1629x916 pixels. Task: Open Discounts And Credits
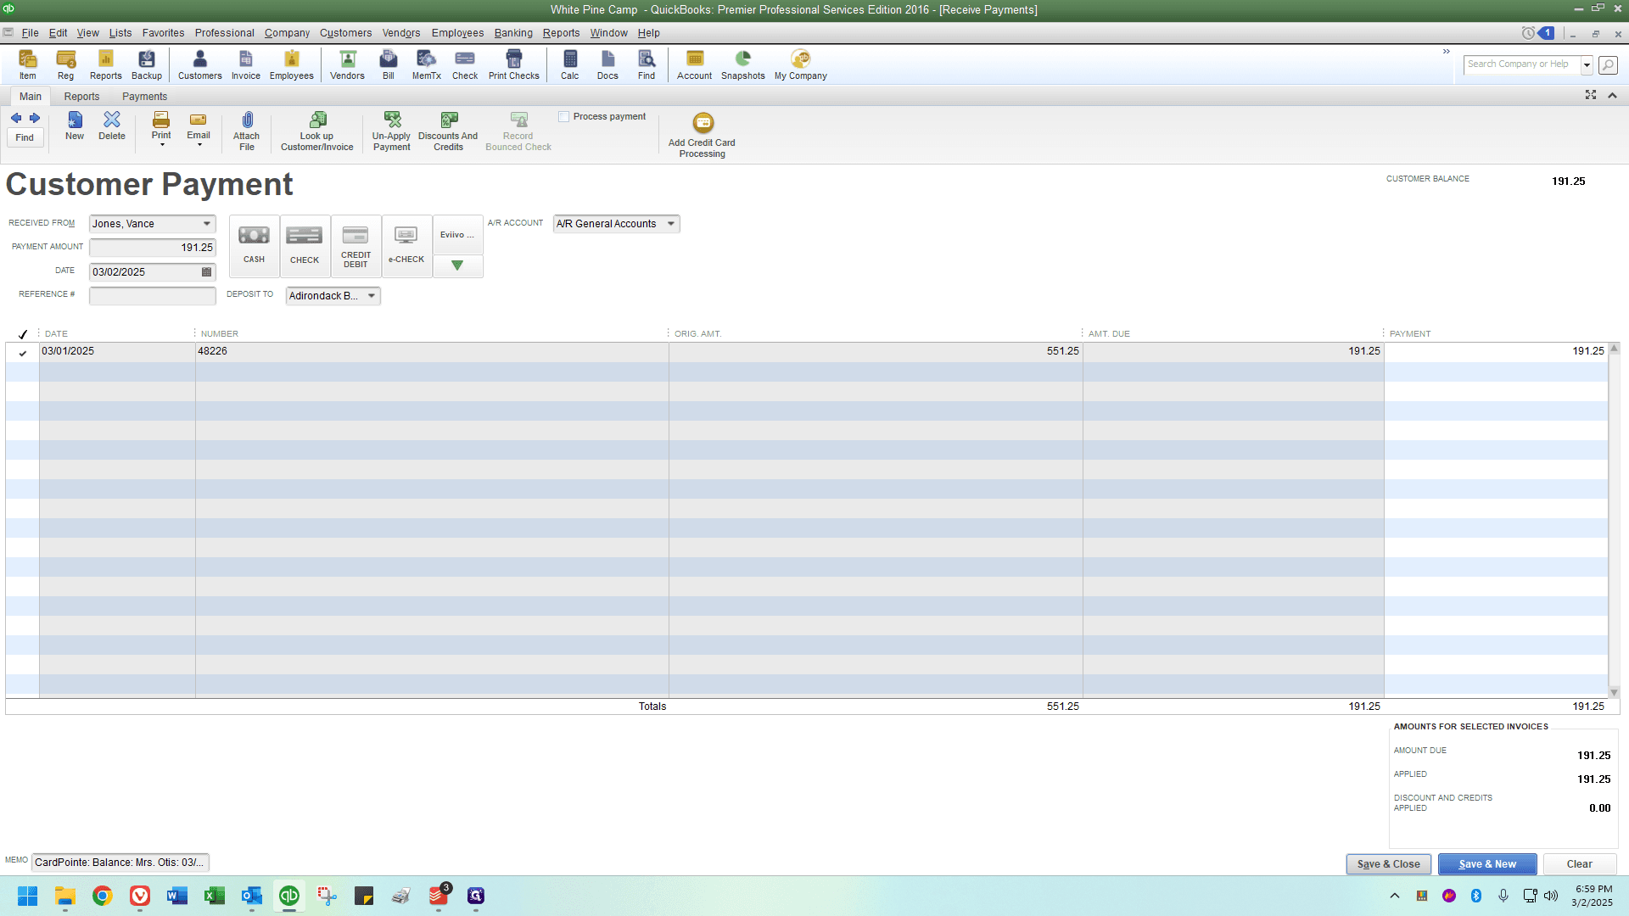[x=448, y=131]
